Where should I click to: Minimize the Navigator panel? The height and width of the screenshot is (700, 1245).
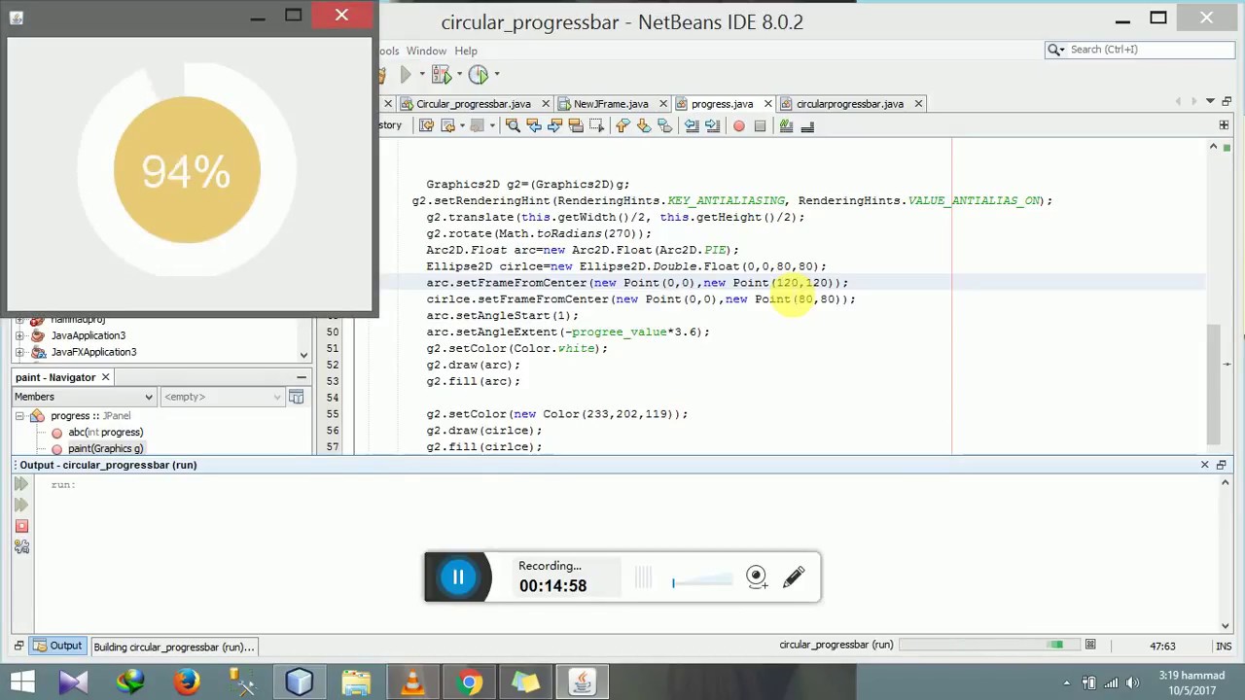302,377
